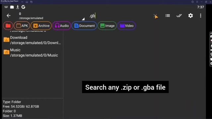
Task: Click Size: 1.37MB text
Action: click(13, 116)
